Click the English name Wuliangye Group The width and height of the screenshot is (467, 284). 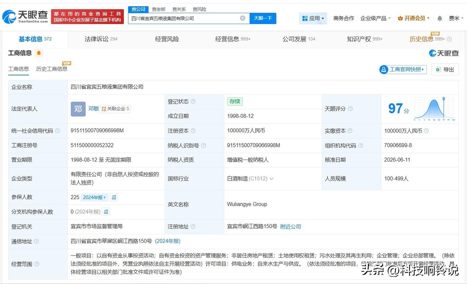[247, 205]
